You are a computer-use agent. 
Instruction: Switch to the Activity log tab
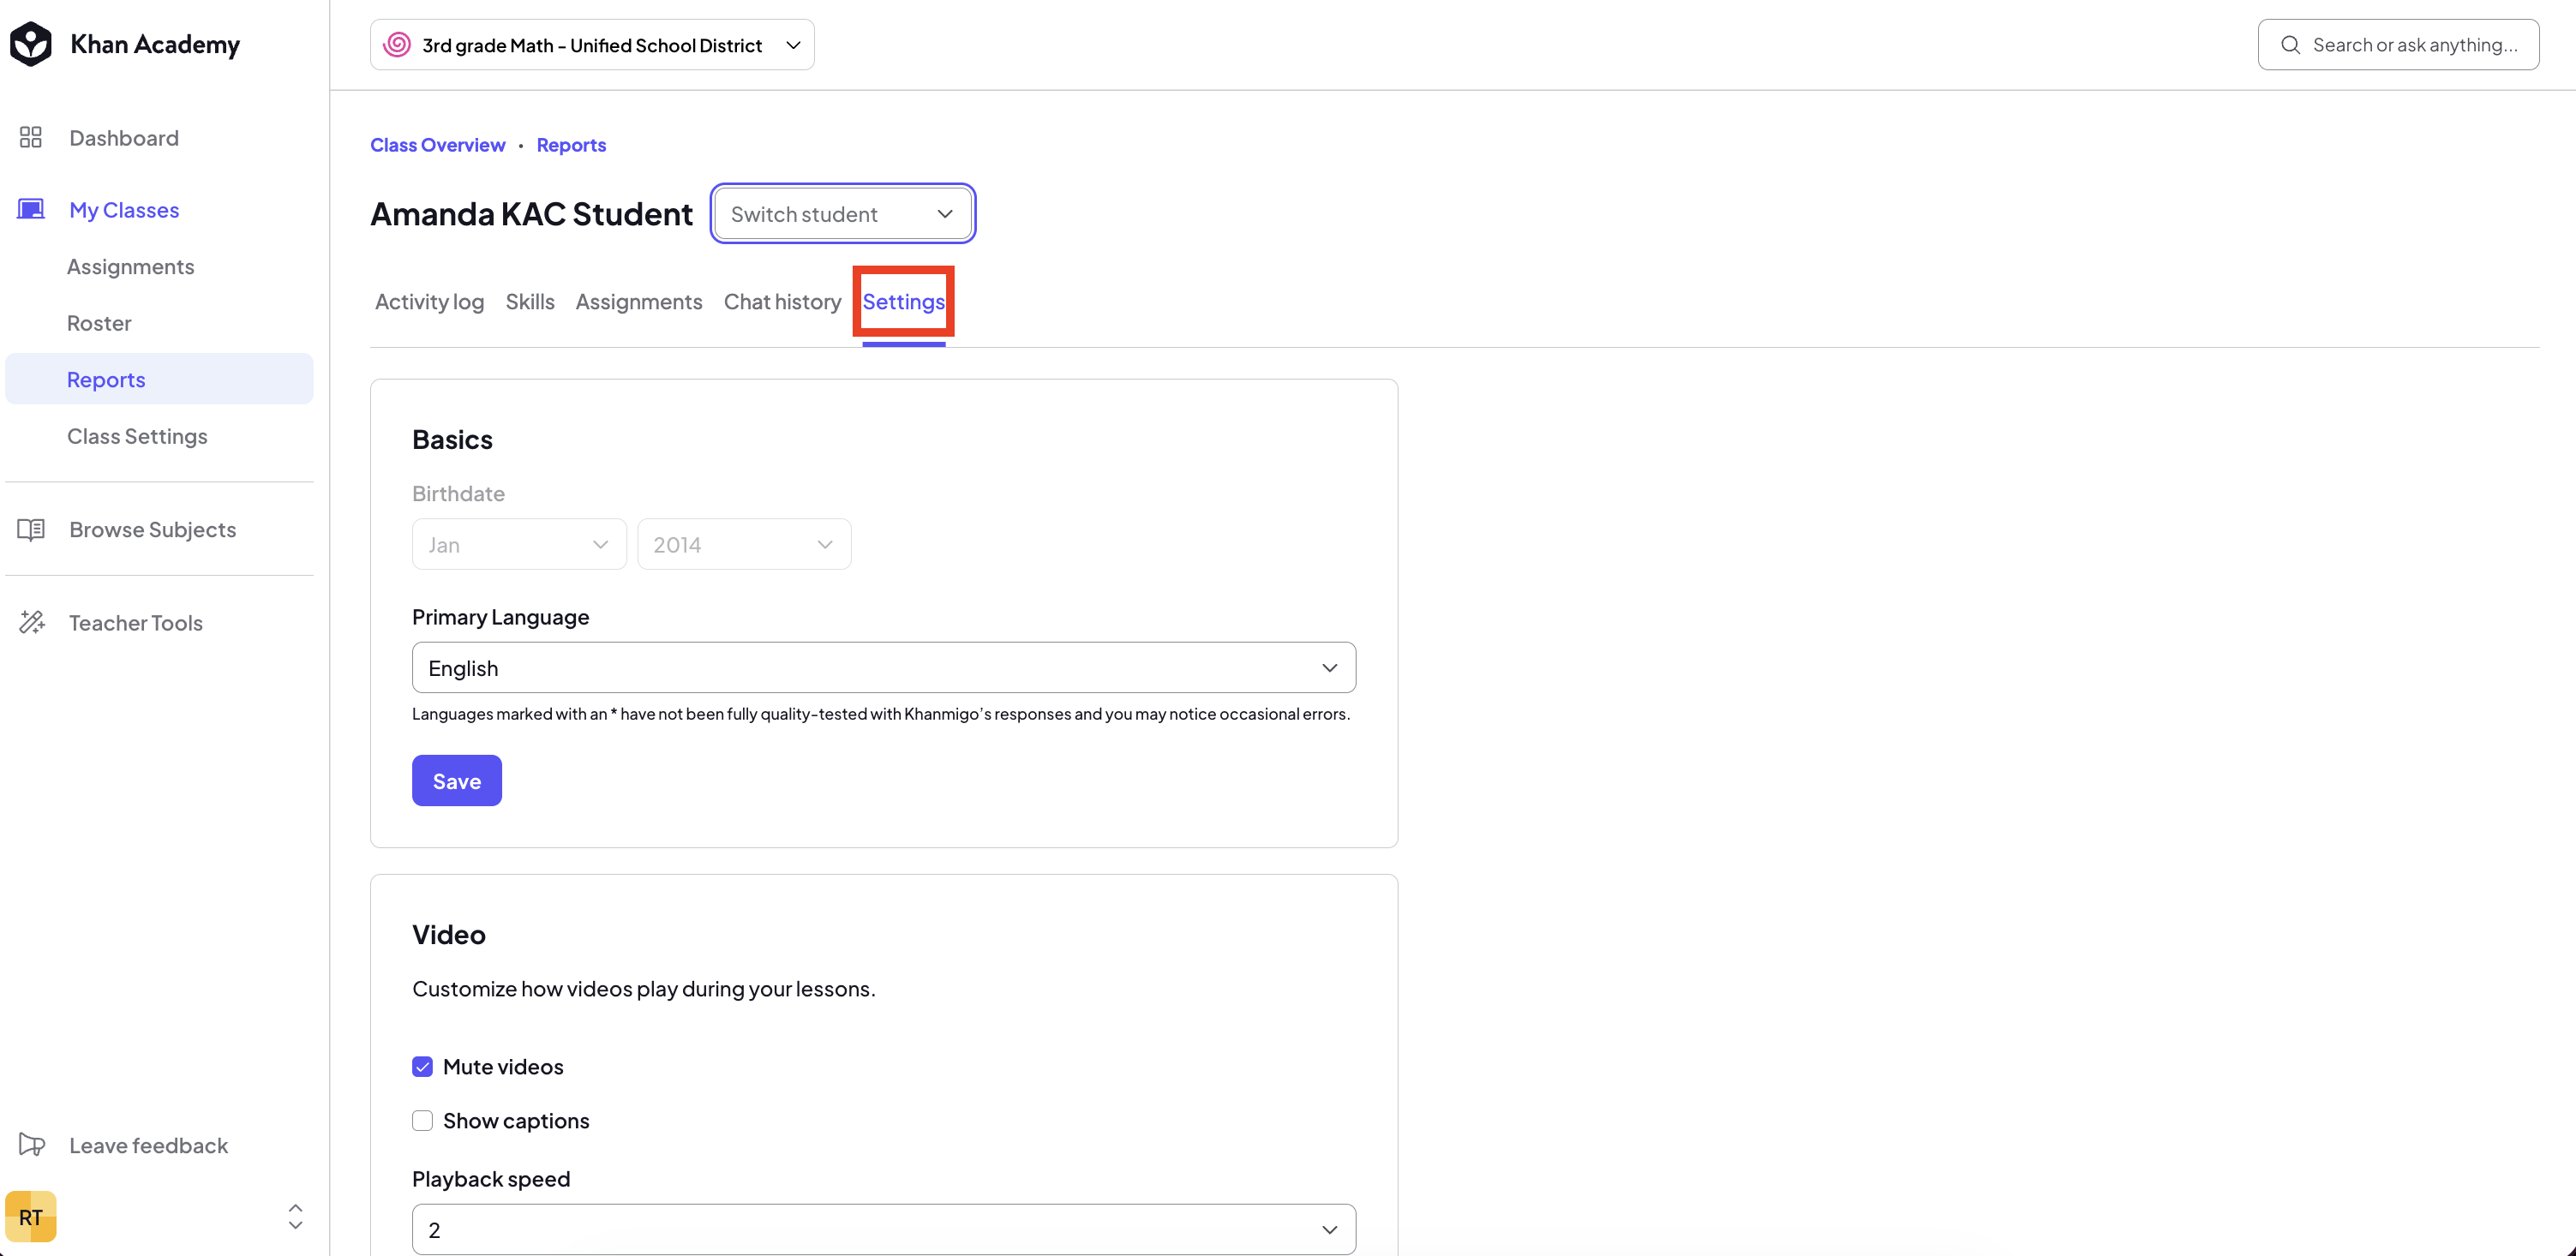pyautogui.click(x=429, y=302)
